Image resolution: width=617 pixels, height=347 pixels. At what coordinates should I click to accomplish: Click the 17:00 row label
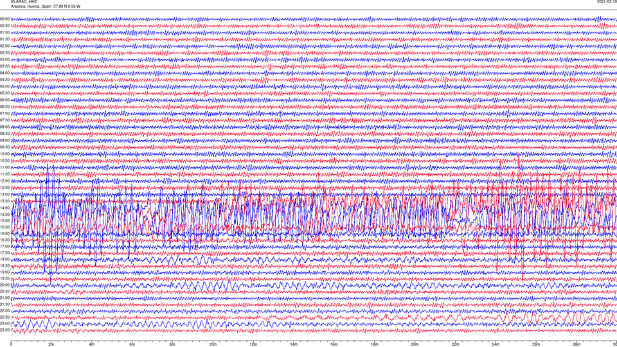tap(4, 246)
